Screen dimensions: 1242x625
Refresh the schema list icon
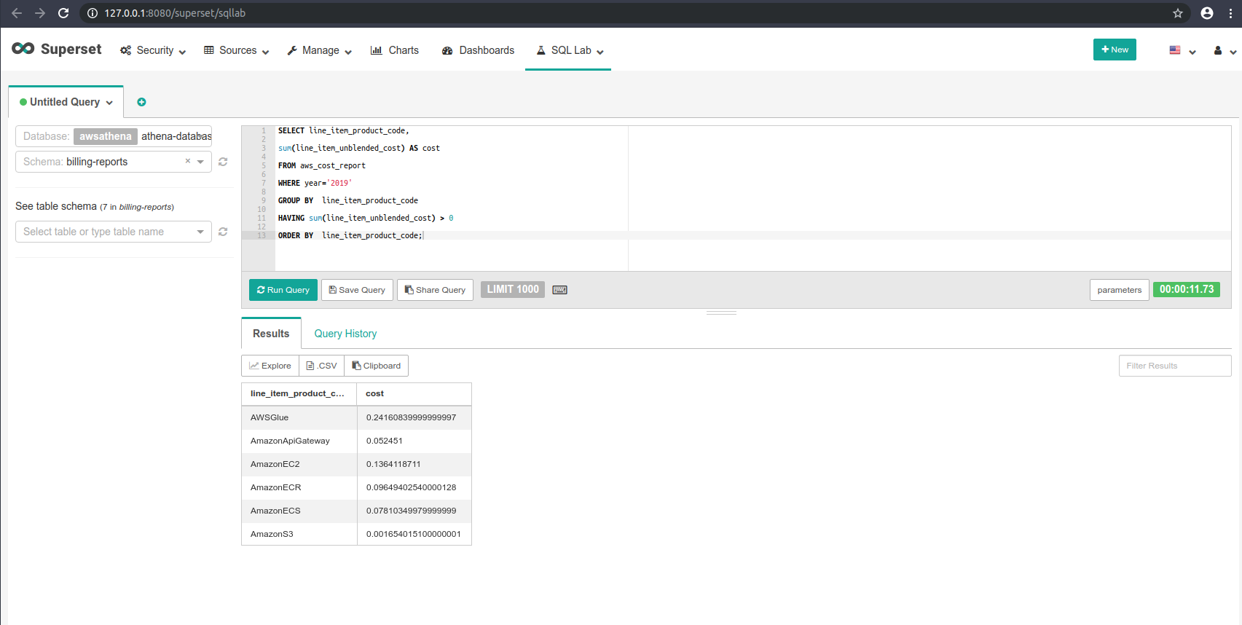point(223,162)
